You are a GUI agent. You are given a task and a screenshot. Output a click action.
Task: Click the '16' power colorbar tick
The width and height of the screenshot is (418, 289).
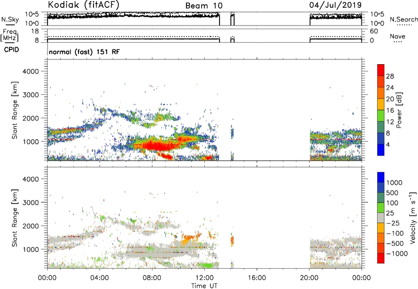(x=390, y=111)
